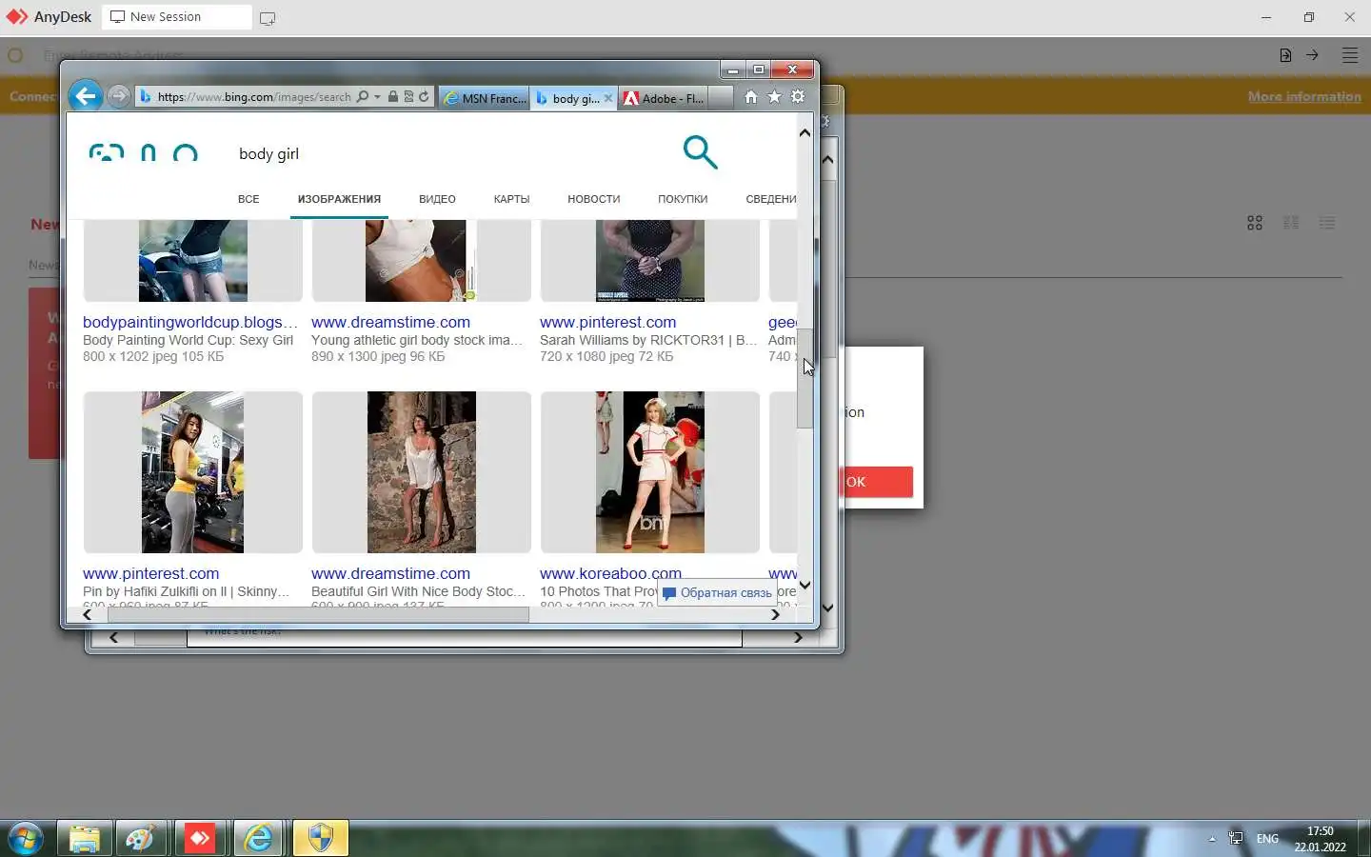This screenshot has width=1371, height=857.
Task: Open Windows Explorer from the taskbar
Action: pos(85,838)
